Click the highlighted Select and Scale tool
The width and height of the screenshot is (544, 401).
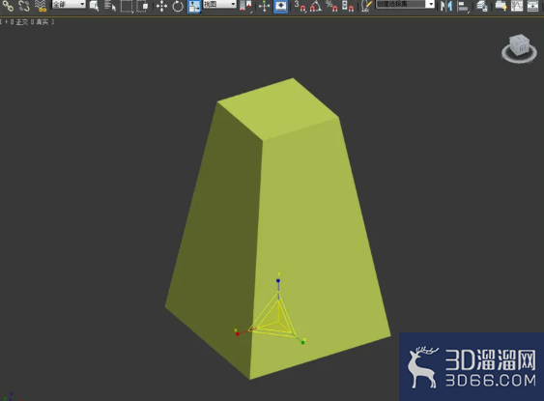point(194,6)
